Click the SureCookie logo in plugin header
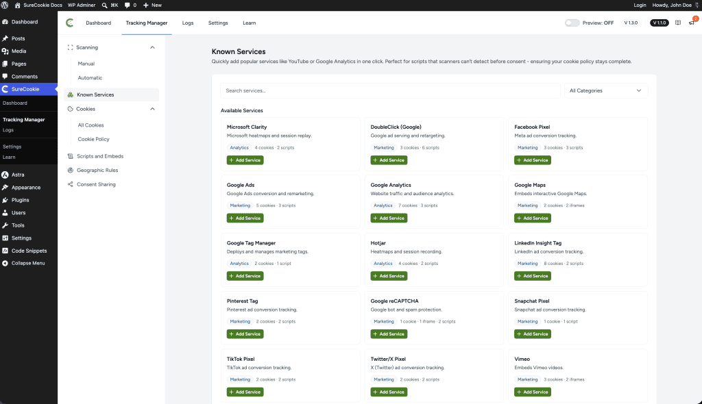 [x=70, y=23]
